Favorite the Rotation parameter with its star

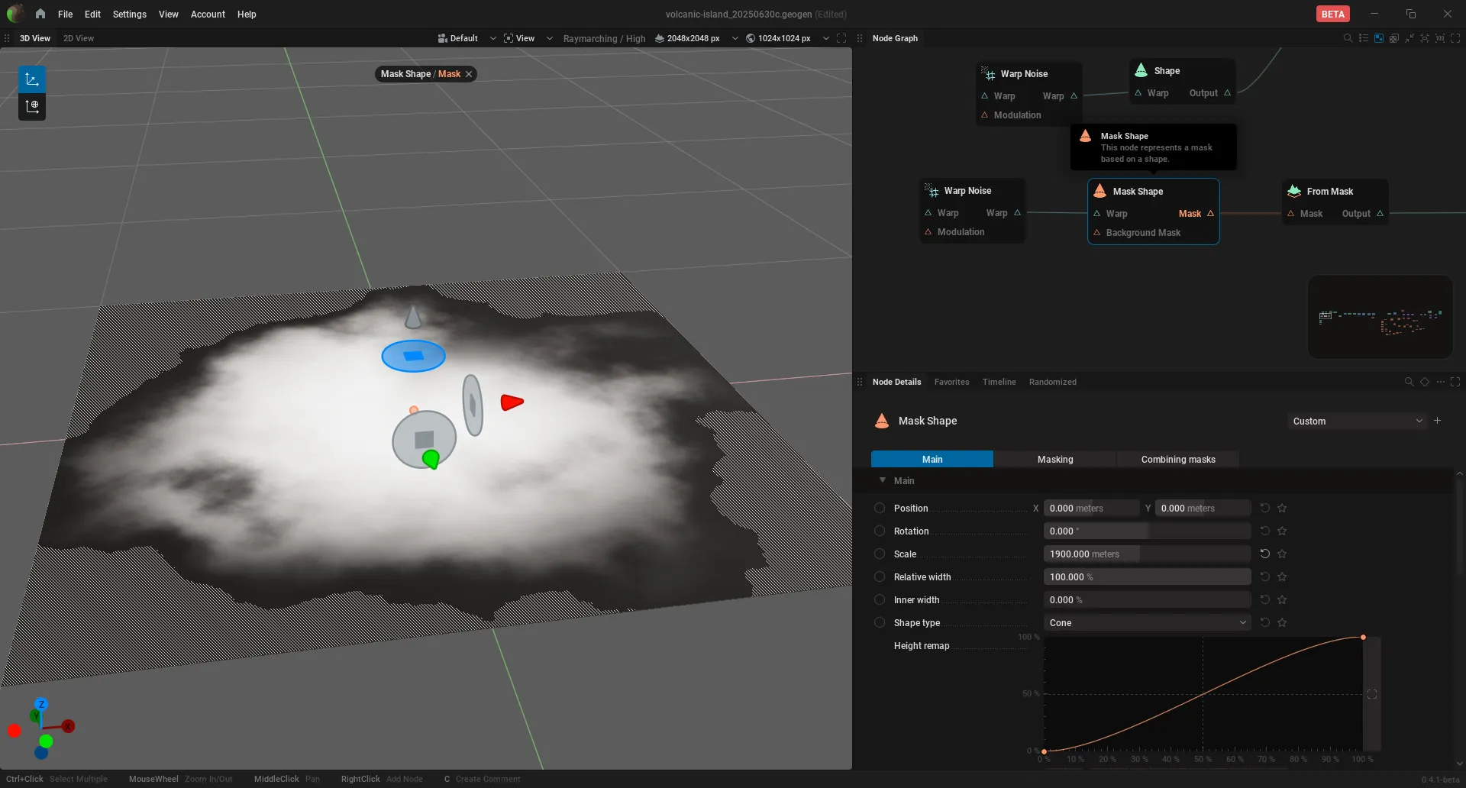pyautogui.click(x=1282, y=531)
